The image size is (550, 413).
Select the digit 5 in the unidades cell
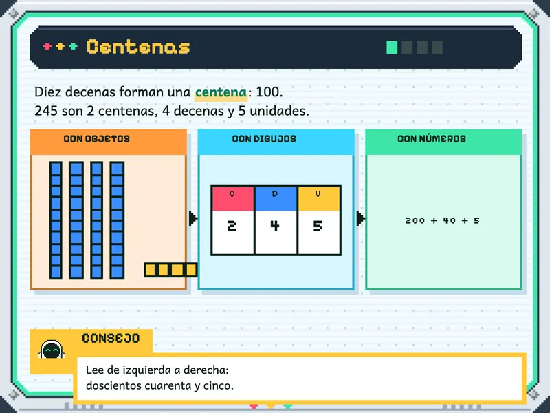tap(318, 226)
